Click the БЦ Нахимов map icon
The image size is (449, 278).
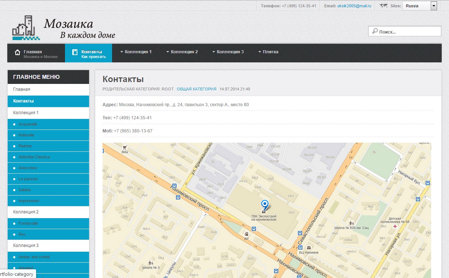point(308,247)
